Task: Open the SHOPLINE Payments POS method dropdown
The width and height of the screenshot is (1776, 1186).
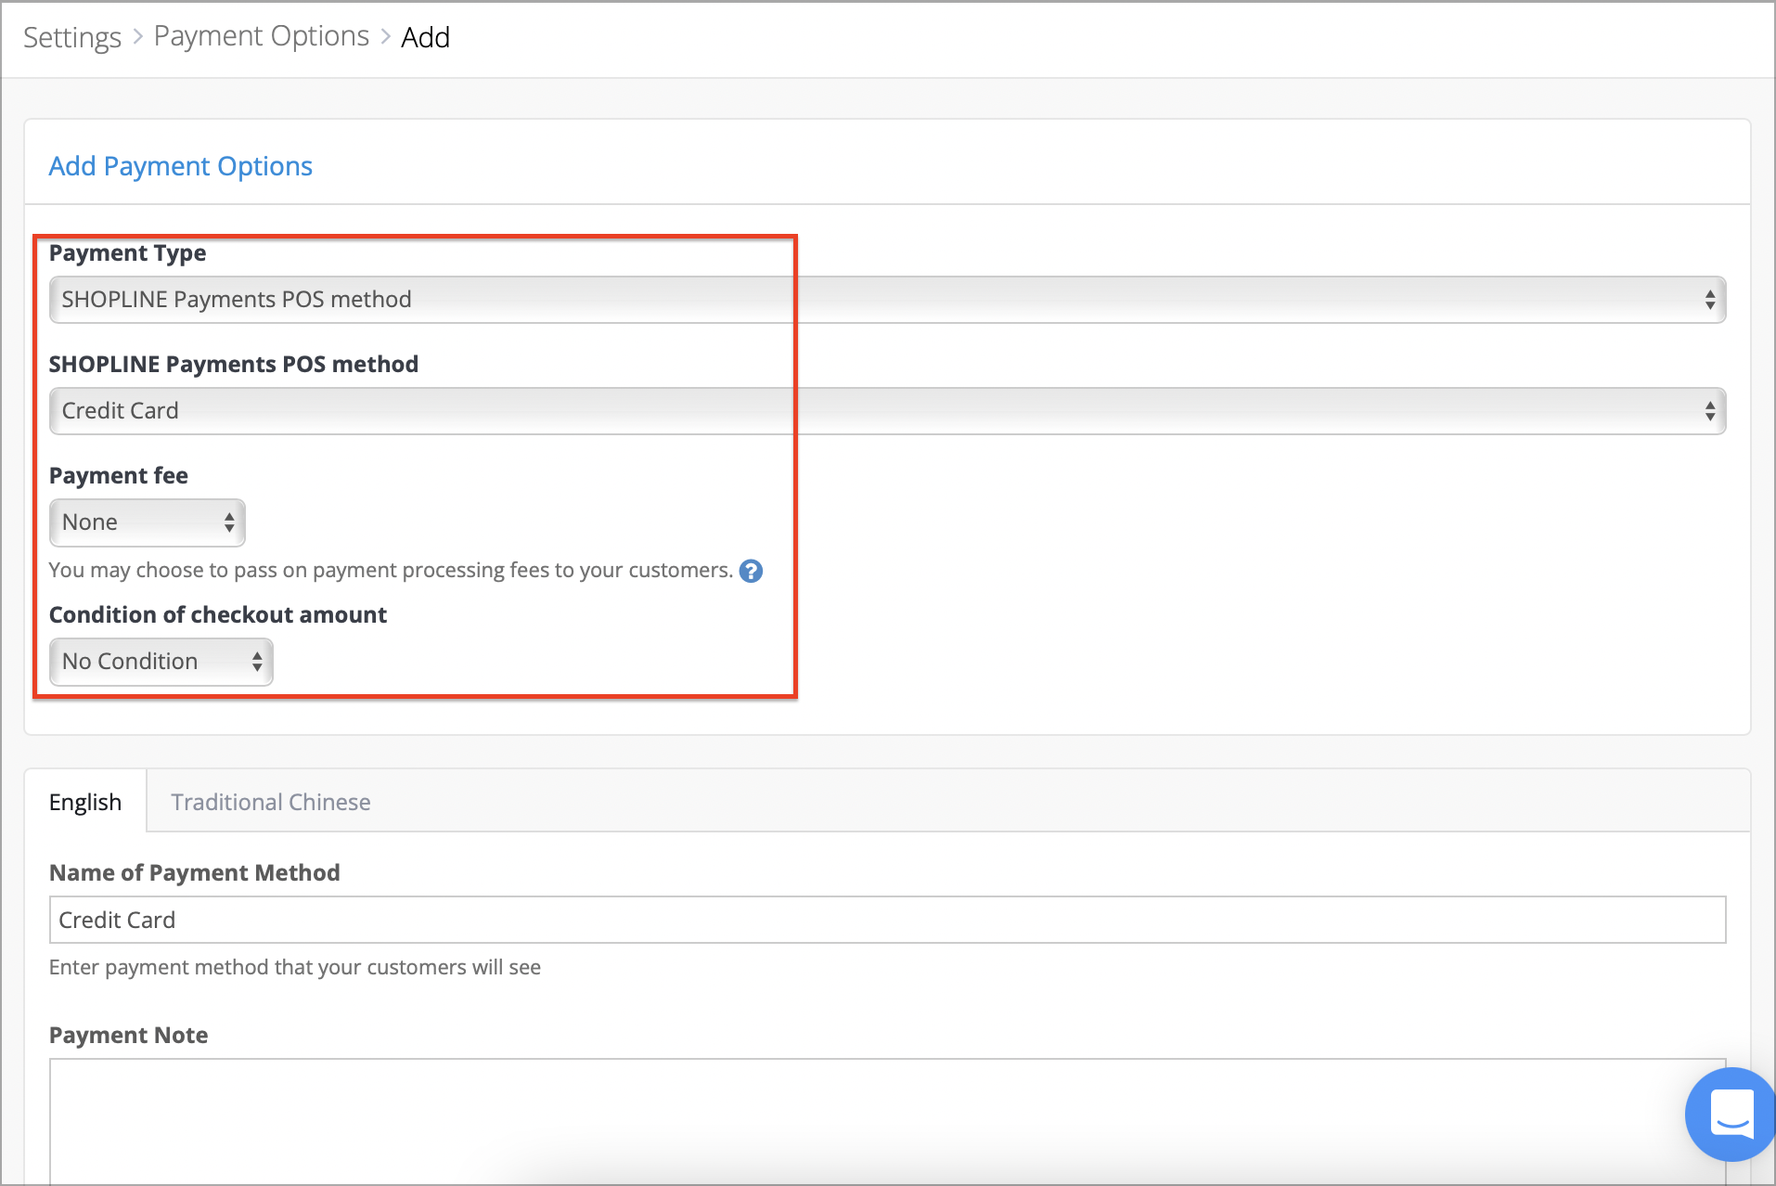Action: pyautogui.click(x=887, y=411)
